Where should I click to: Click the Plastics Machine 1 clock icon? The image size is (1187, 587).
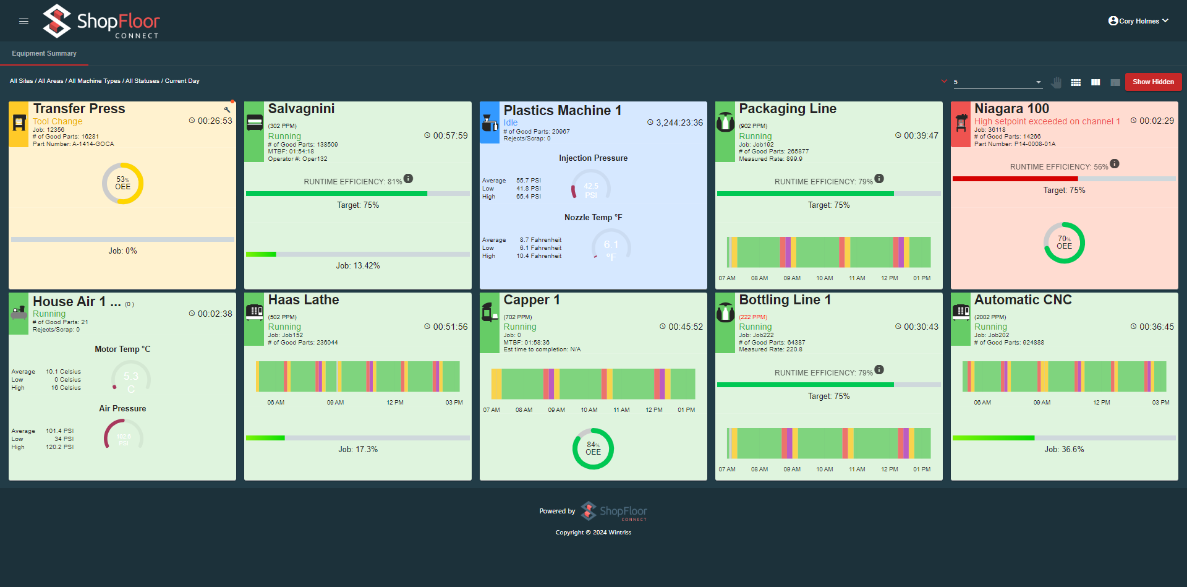(x=650, y=122)
